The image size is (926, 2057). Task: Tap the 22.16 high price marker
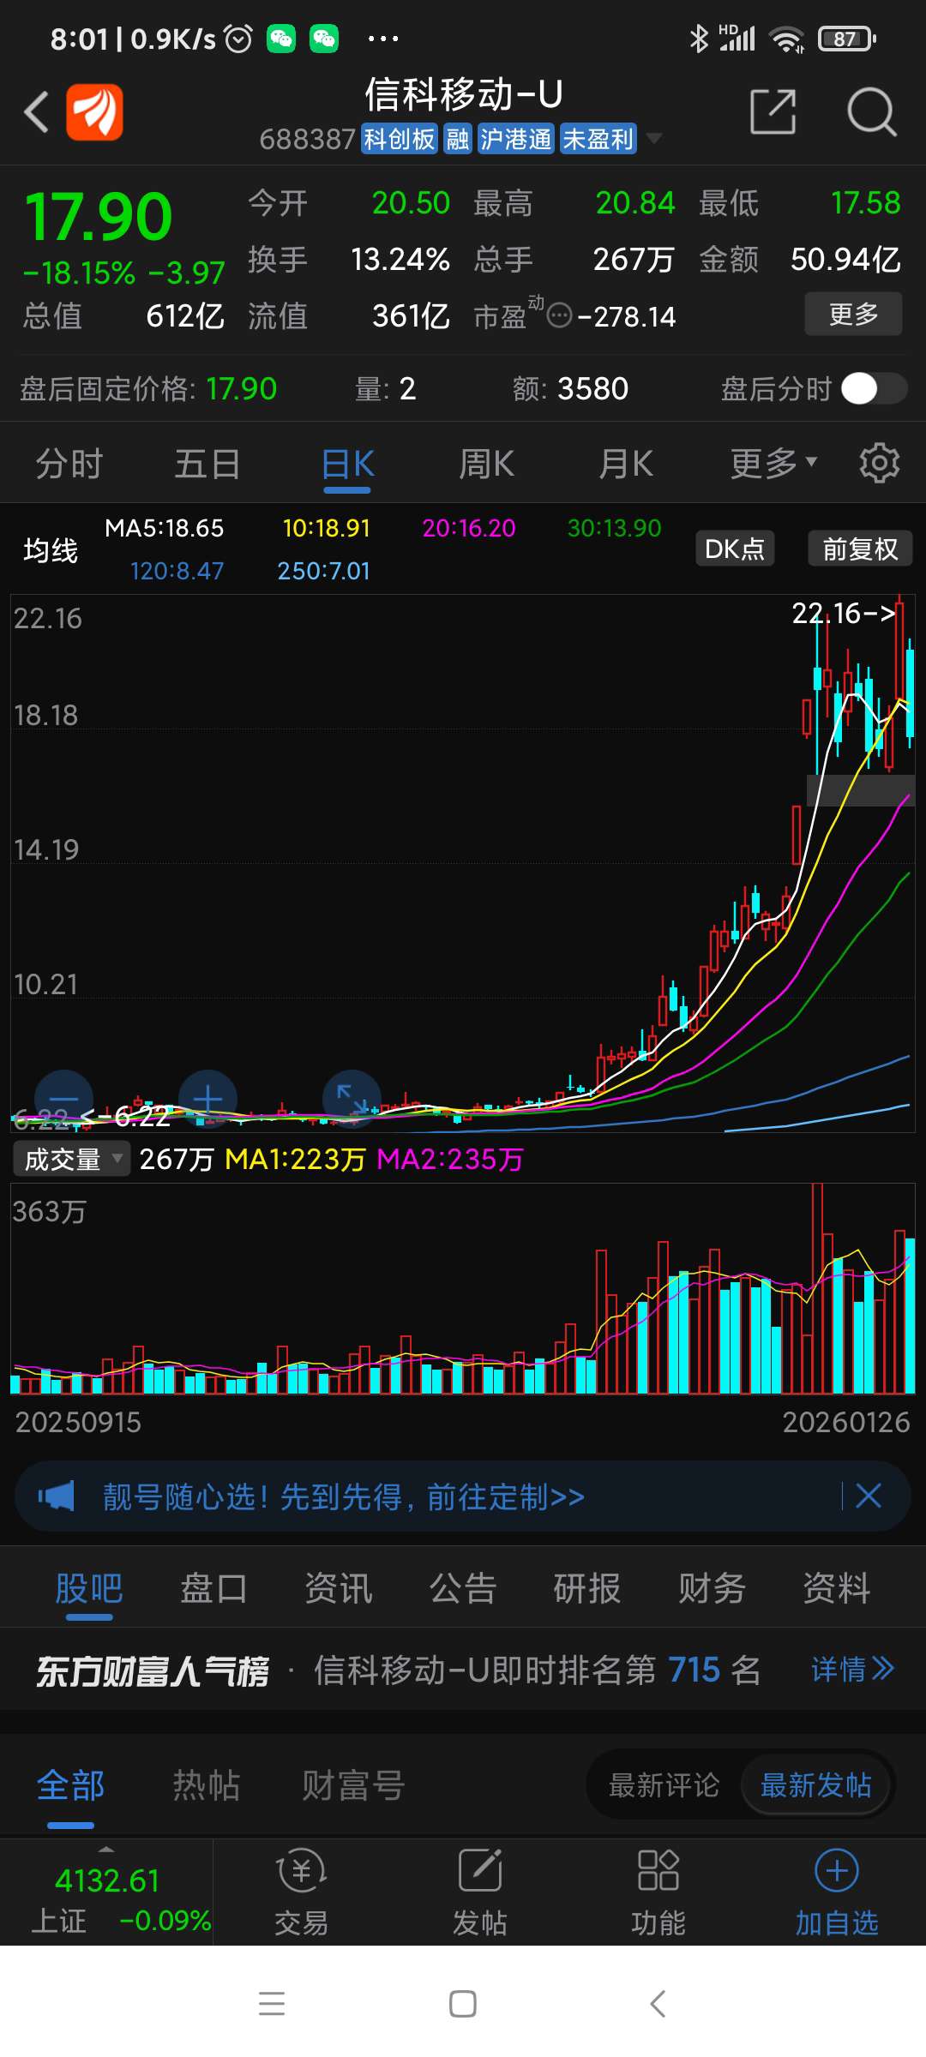tap(845, 613)
